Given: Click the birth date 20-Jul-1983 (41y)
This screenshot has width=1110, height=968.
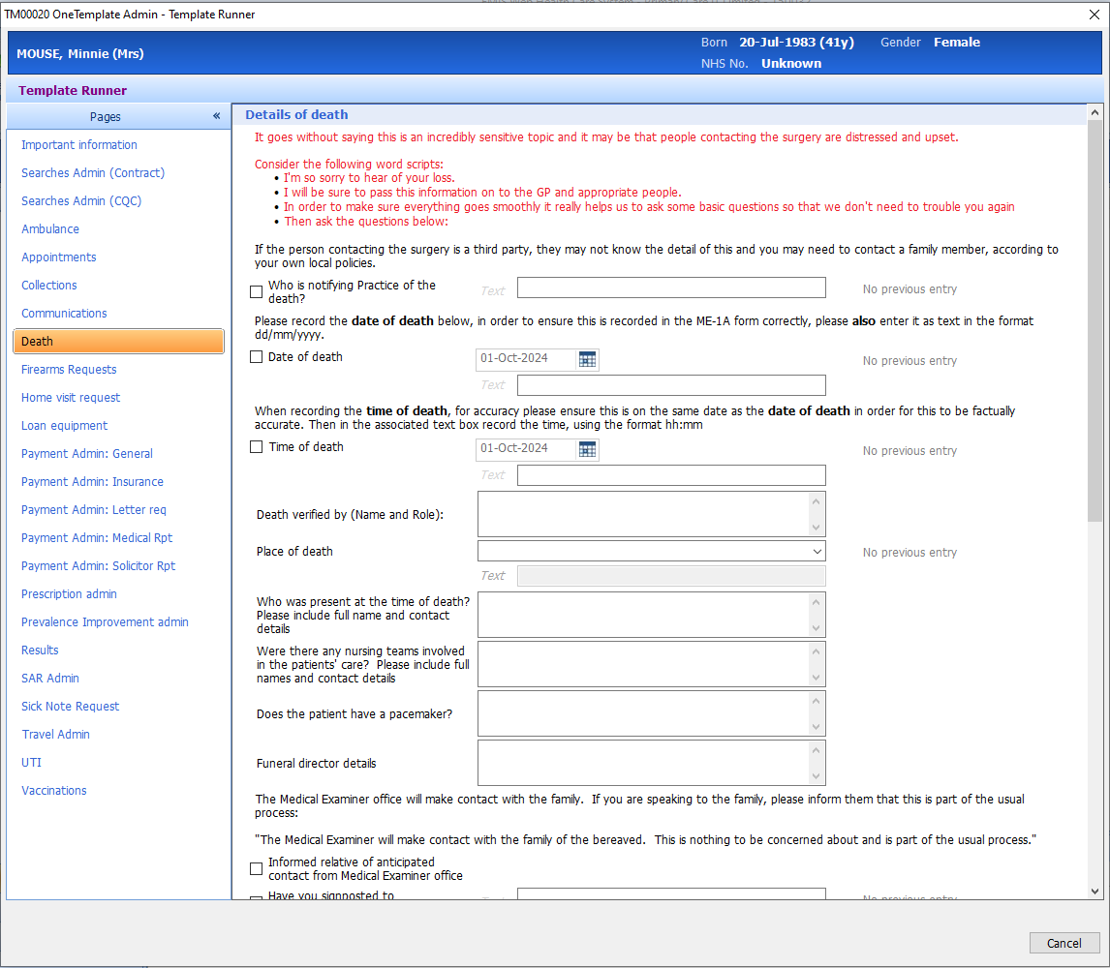Looking at the screenshot, I should pyautogui.click(x=796, y=43).
